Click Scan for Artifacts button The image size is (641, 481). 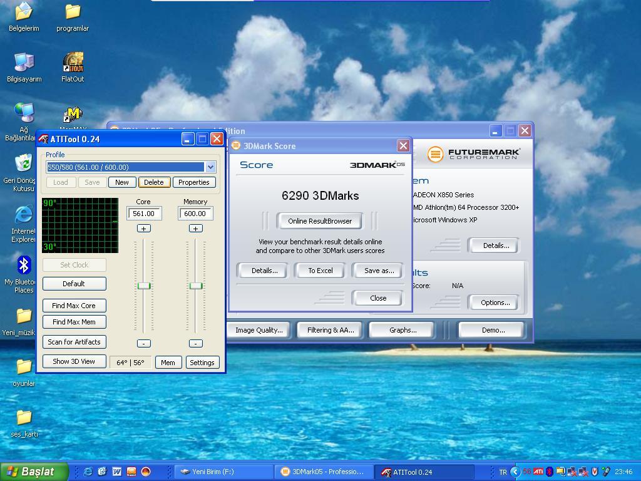(x=74, y=342)
